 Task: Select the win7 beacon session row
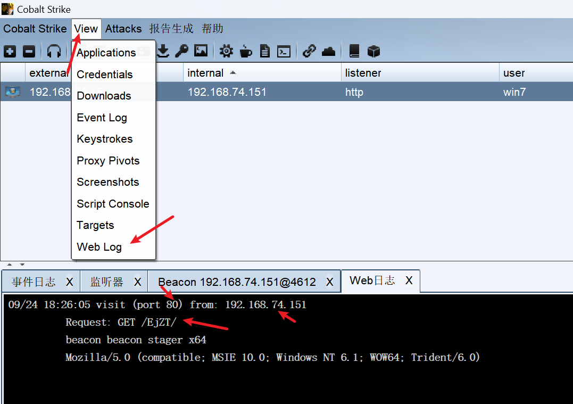coord(319,92)
